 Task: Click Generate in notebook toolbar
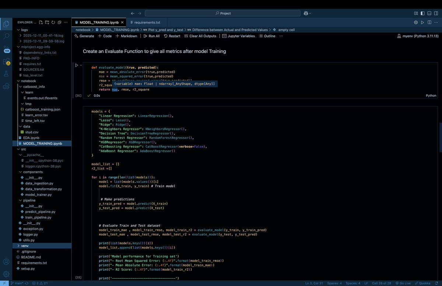click(84, 36)
